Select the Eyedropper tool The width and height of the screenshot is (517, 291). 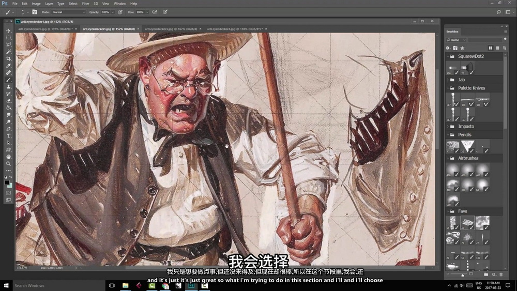tap(8, 66)
